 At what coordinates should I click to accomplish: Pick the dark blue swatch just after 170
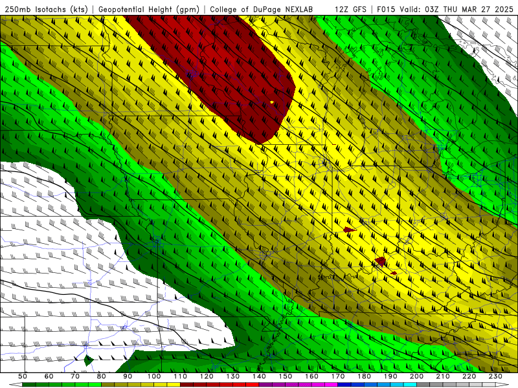tap(344, 385)
